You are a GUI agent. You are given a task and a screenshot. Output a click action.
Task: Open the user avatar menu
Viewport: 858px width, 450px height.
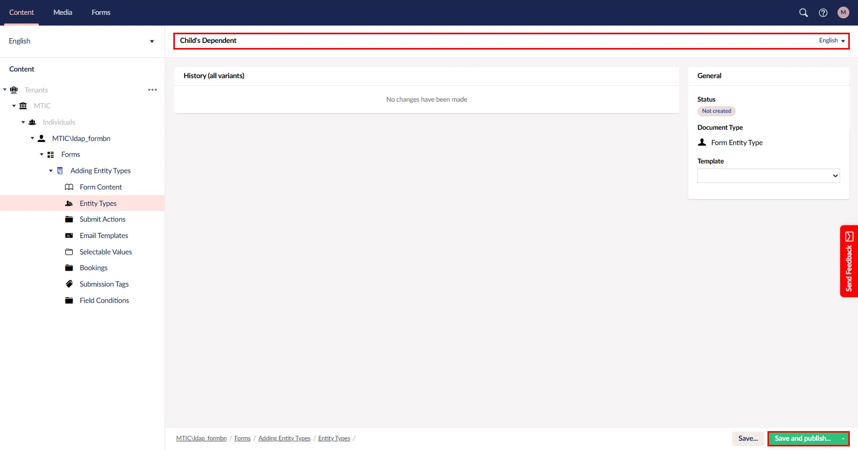[x=843, y=13]
